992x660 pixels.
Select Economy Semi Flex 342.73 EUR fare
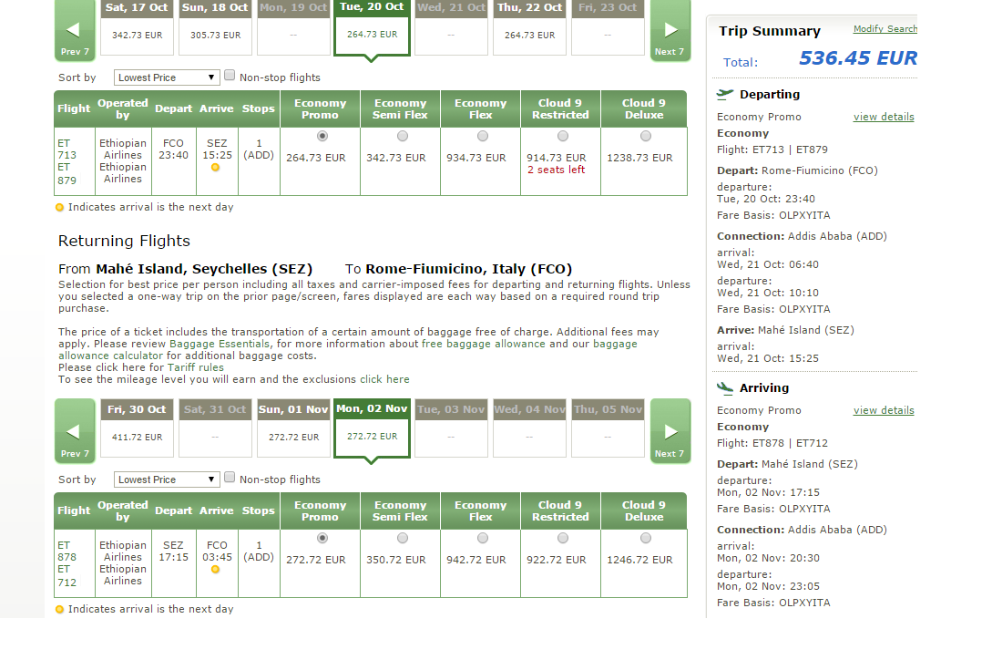[403, 136]
